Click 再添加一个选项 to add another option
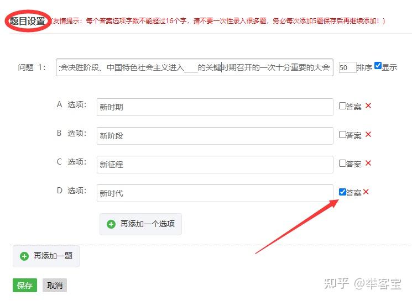412x301 pixels. point(140,224)
